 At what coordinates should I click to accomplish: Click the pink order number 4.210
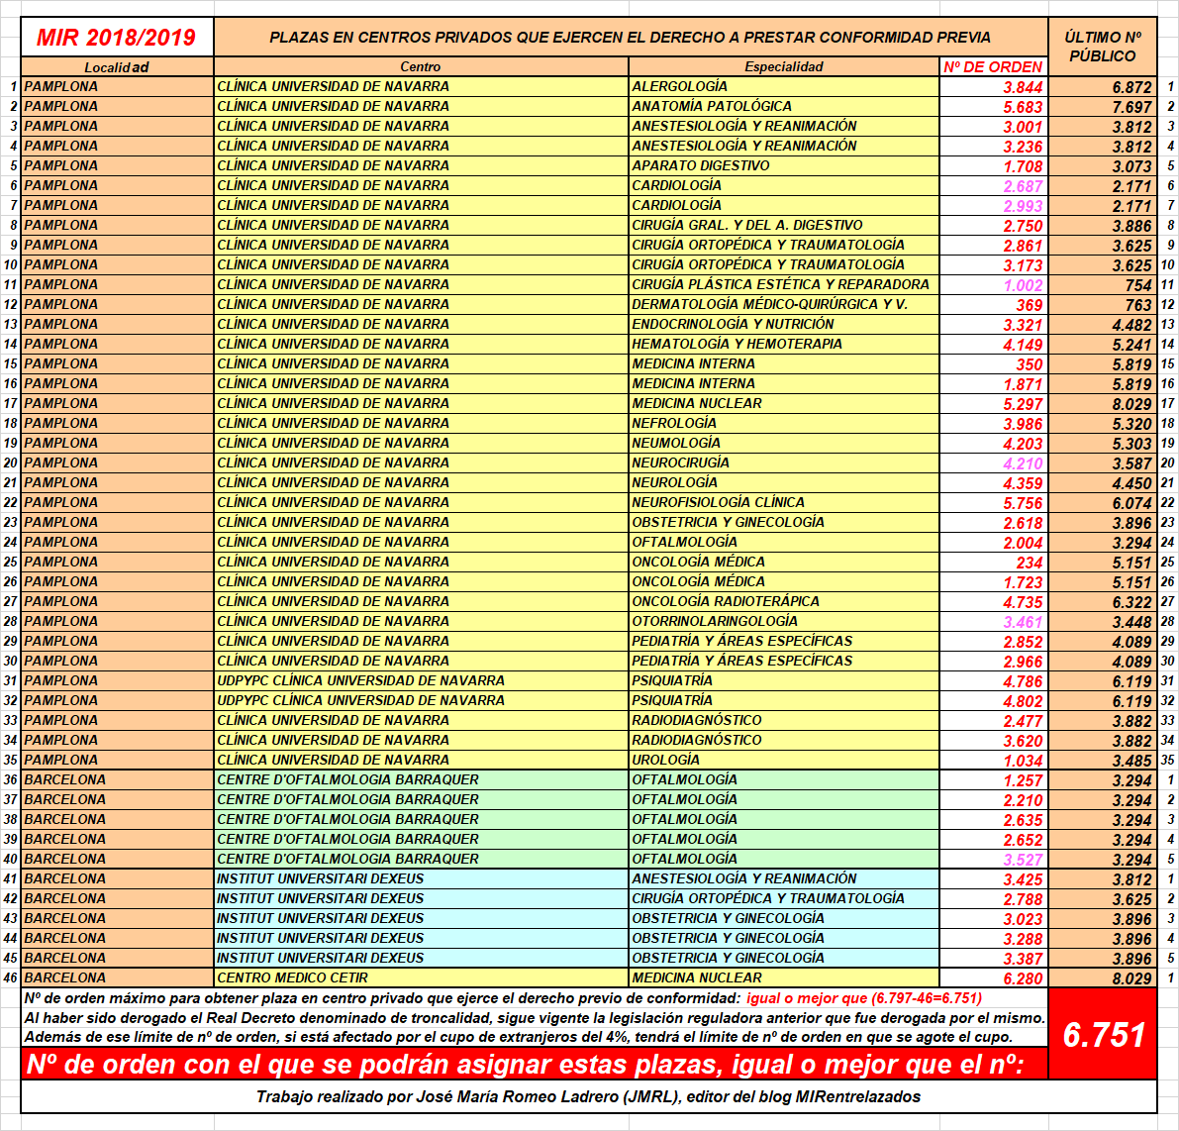click(993, 463)
